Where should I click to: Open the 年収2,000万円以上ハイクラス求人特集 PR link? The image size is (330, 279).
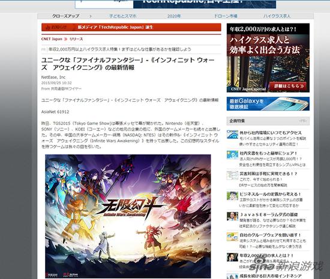120,49
